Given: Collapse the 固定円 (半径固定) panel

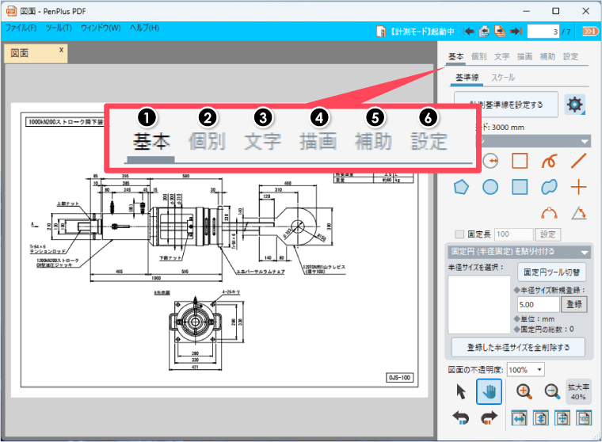Looking at the screenshot, I should point(585,252).
